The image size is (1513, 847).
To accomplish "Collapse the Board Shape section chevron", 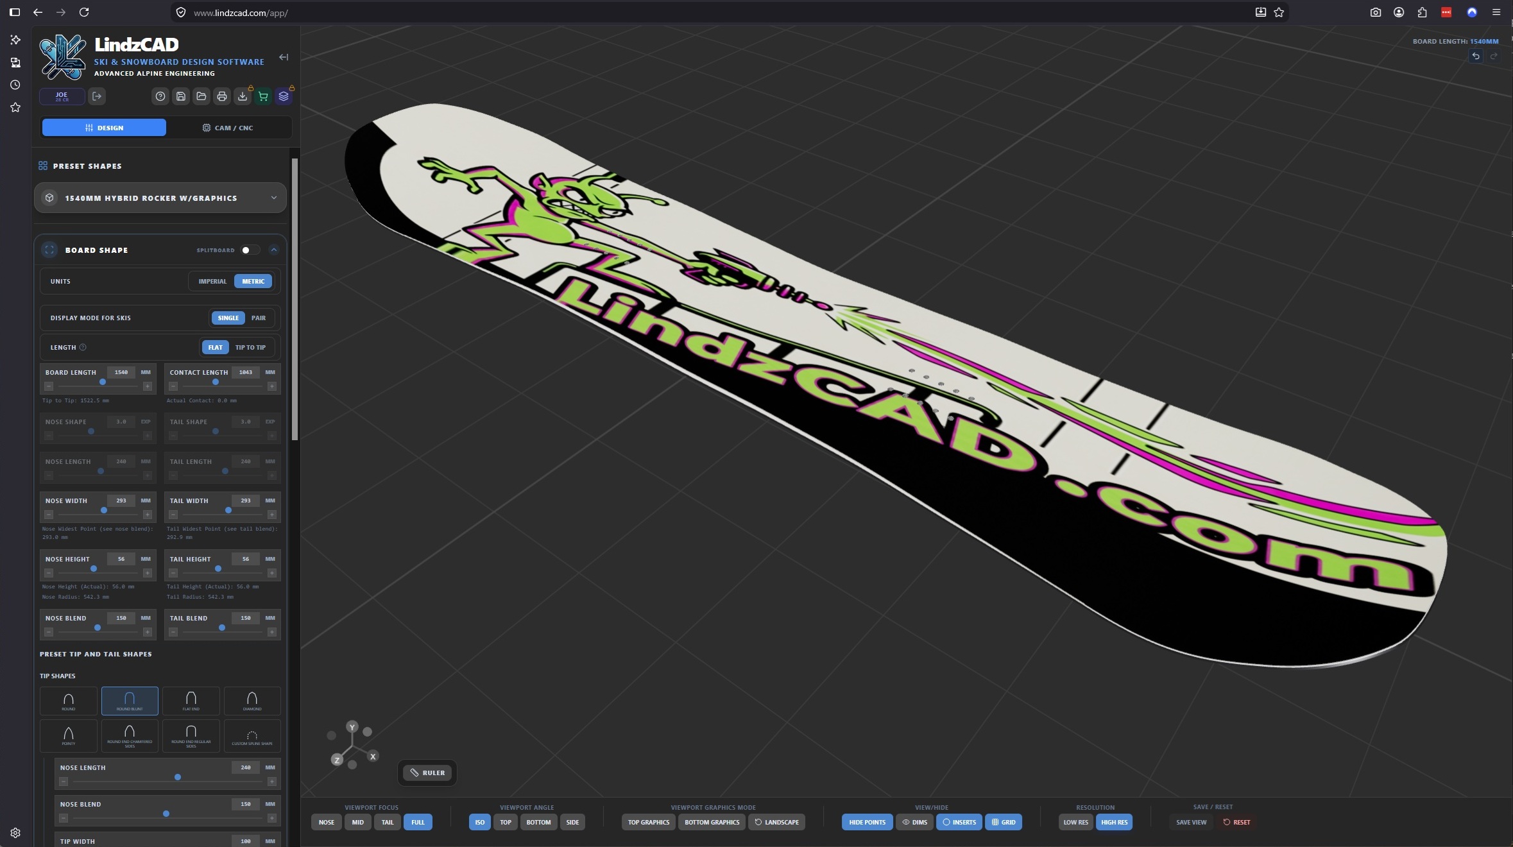I will 274,250.
